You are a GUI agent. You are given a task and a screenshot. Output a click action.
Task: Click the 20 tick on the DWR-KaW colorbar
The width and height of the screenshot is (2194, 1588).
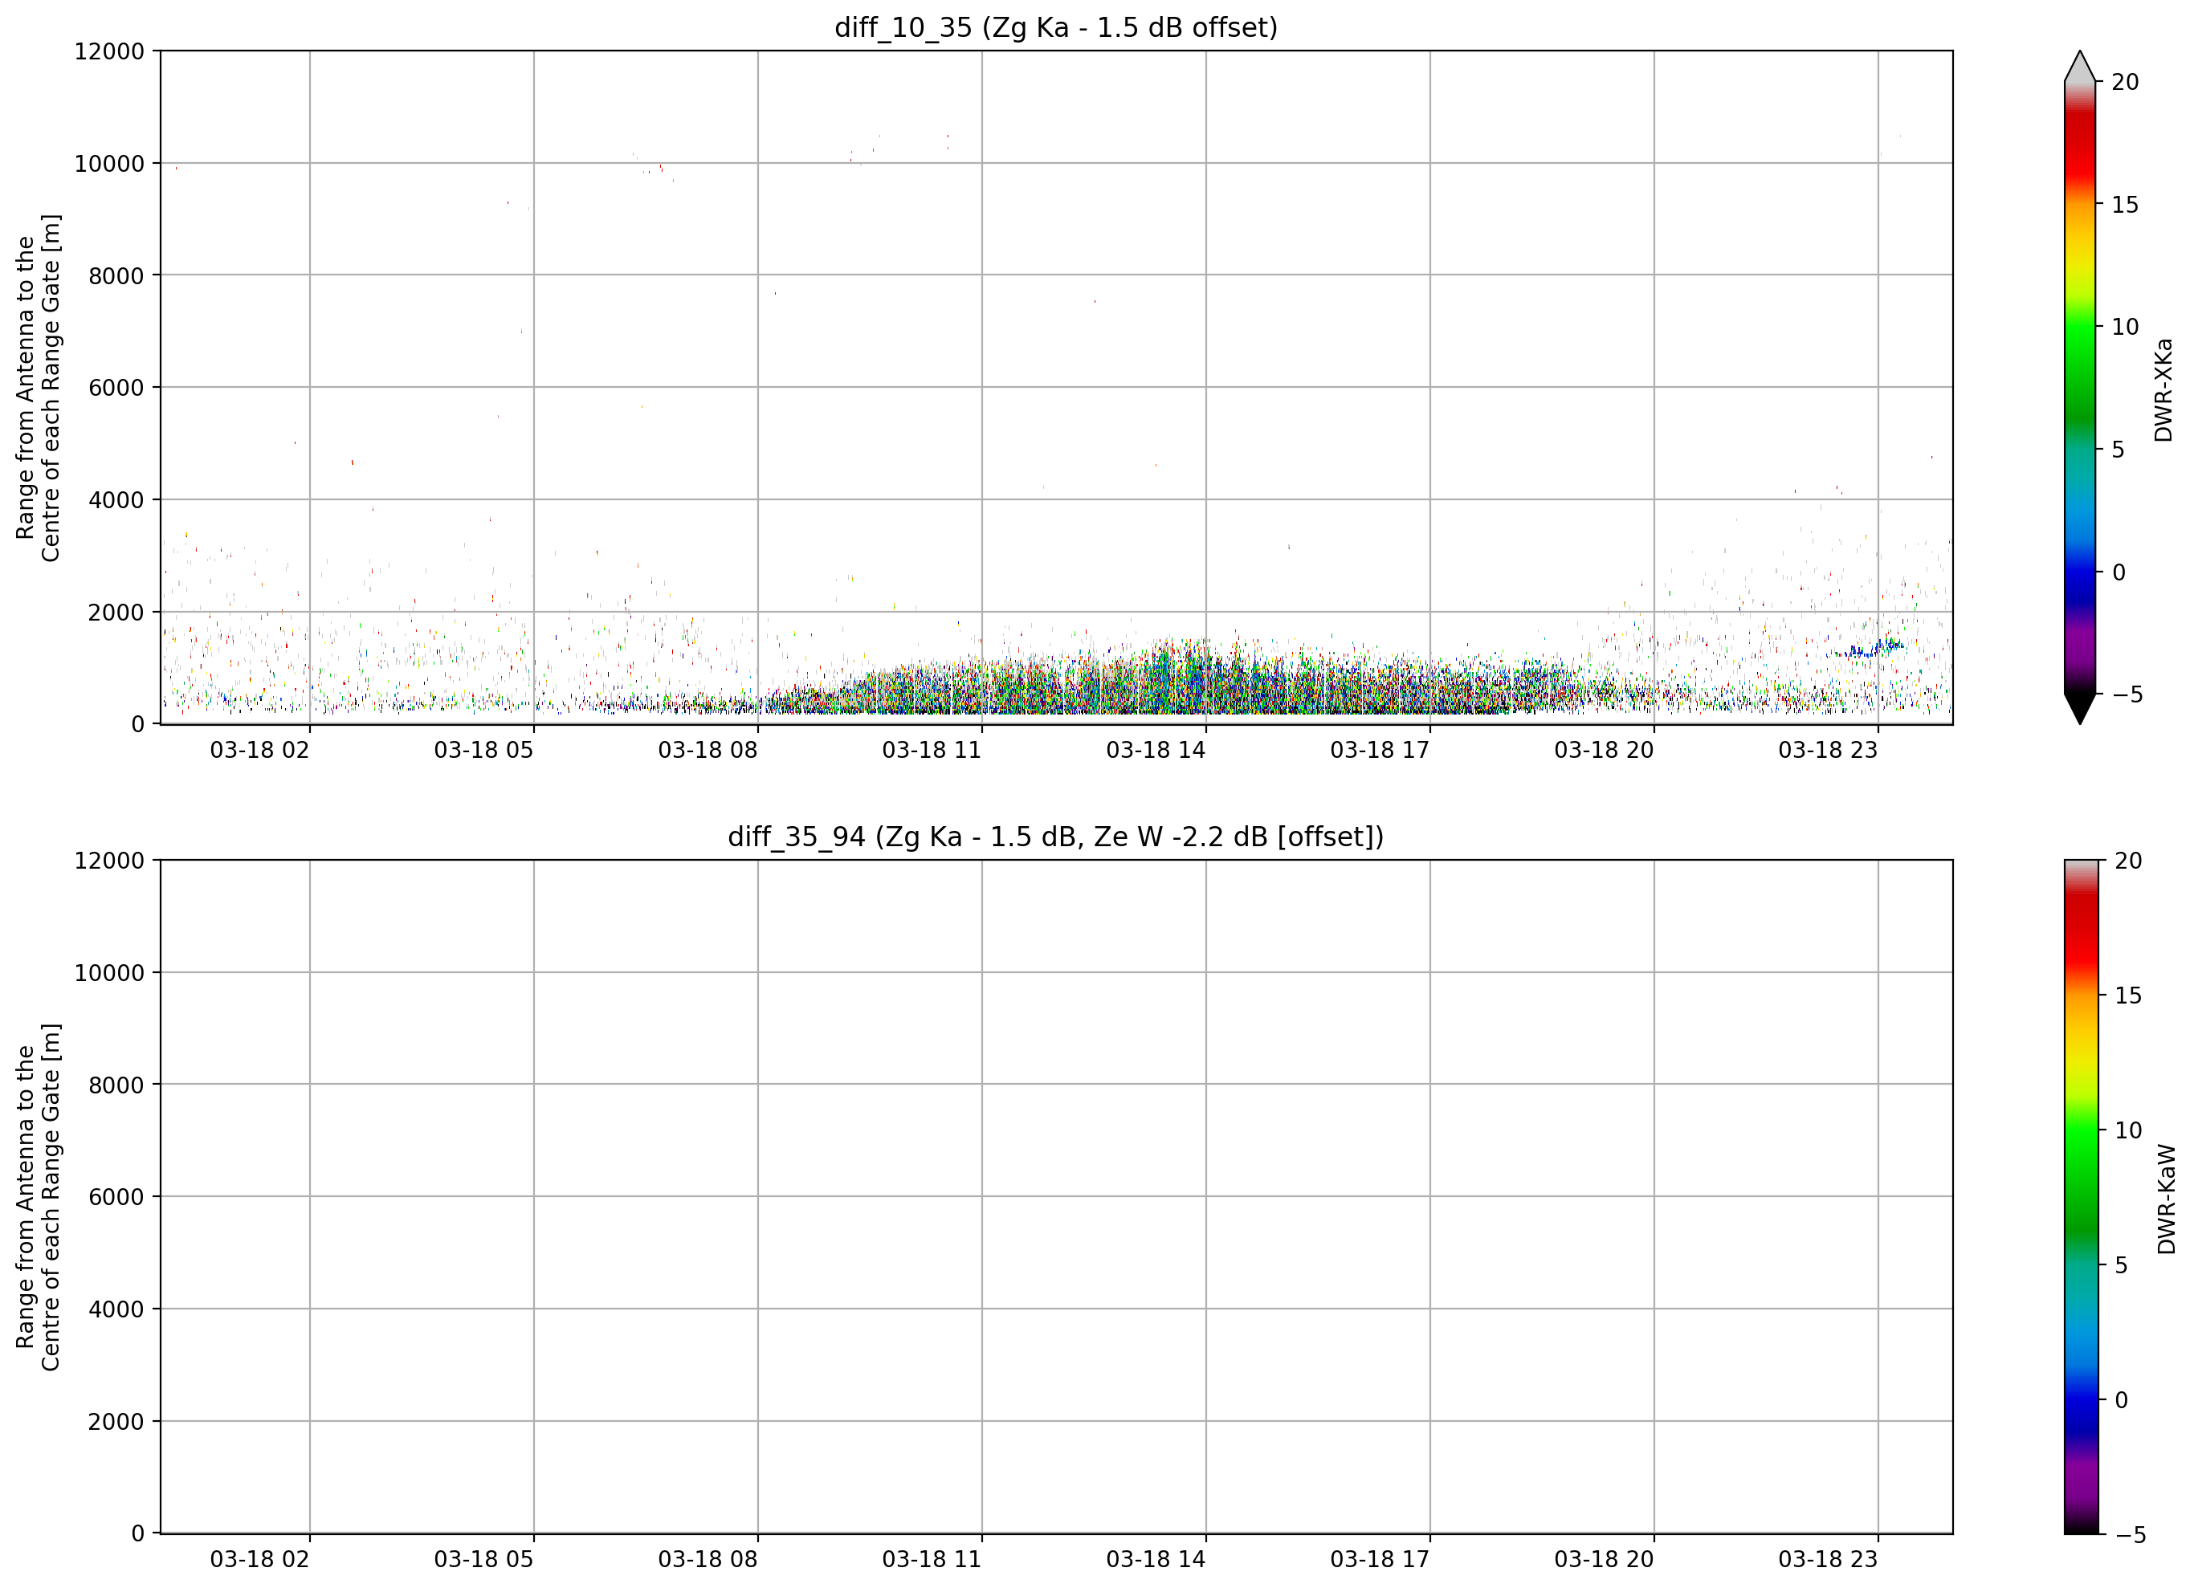coord(2128,861)
